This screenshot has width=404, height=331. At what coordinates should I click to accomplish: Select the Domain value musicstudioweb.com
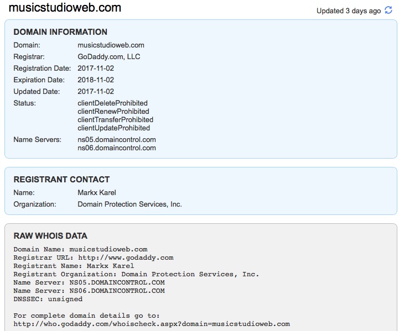click(111, 45)
